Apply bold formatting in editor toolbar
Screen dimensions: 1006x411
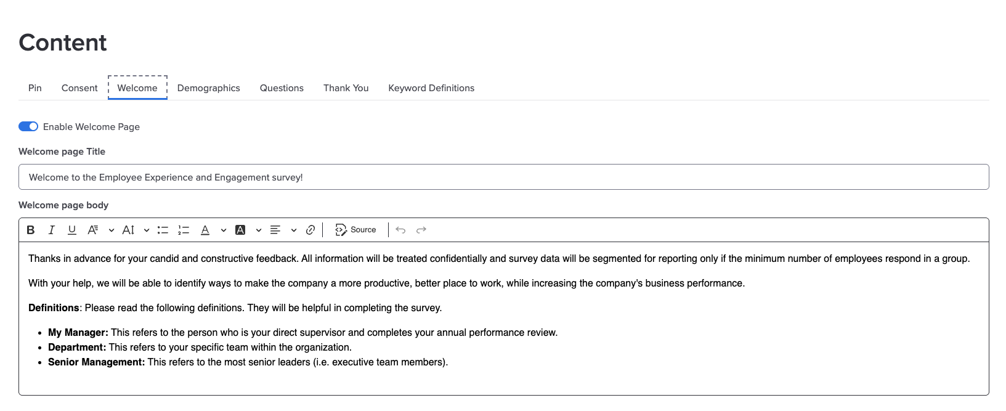click(31, 230)
